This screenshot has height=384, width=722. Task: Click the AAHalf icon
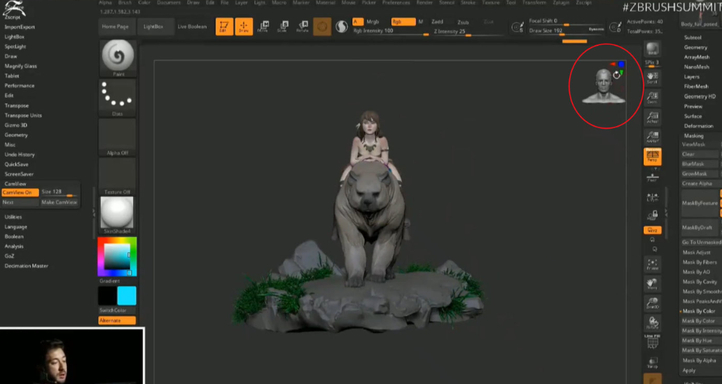(652, 137)
